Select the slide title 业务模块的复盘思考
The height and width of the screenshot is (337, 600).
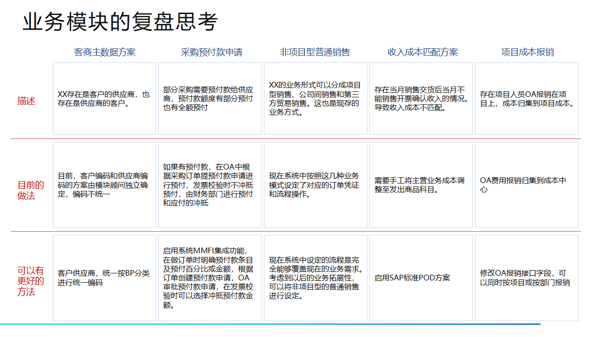(x=120, y=22)
